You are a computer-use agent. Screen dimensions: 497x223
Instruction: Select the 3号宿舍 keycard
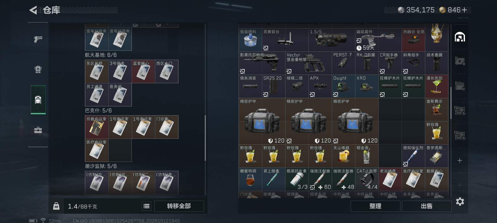point(120,71)
